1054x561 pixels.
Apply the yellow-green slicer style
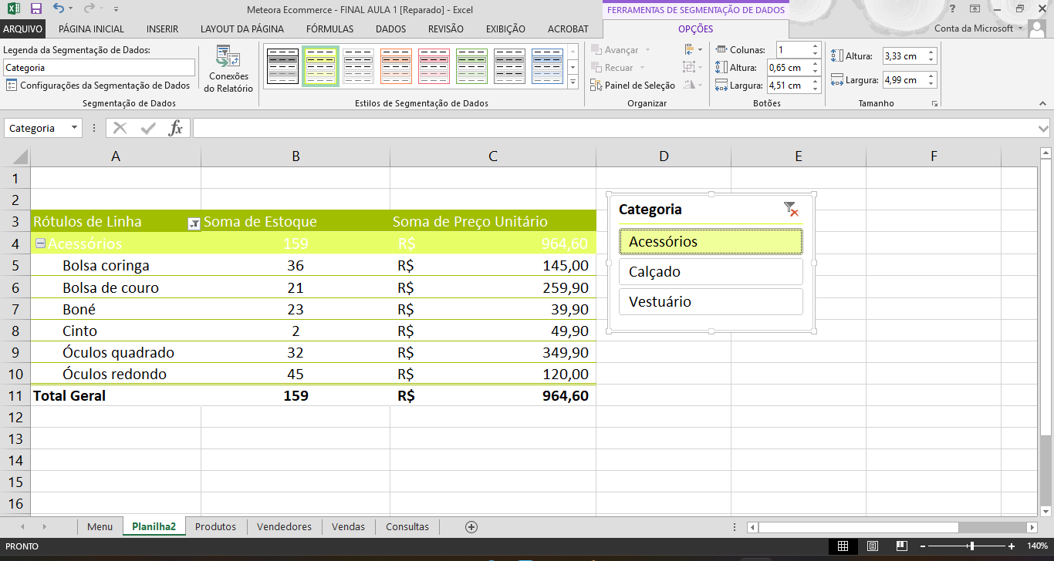pyautogui.click(x=321, y=66)
